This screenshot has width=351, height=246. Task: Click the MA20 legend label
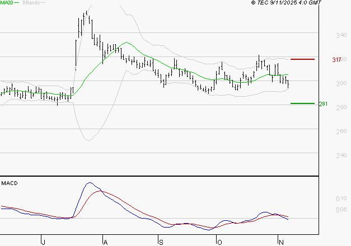pyautogui.click(x=7, y=3)
